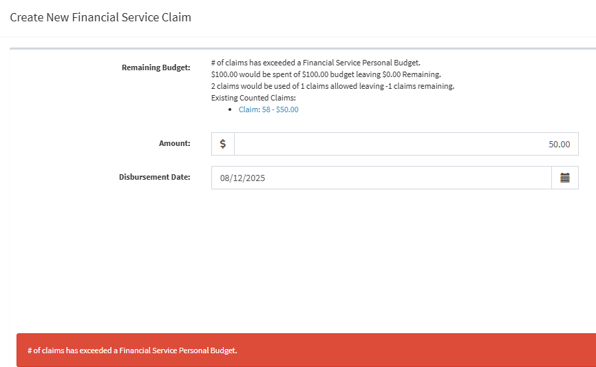Click the Create New Financial Service Claim heading

tap(100, 17)
